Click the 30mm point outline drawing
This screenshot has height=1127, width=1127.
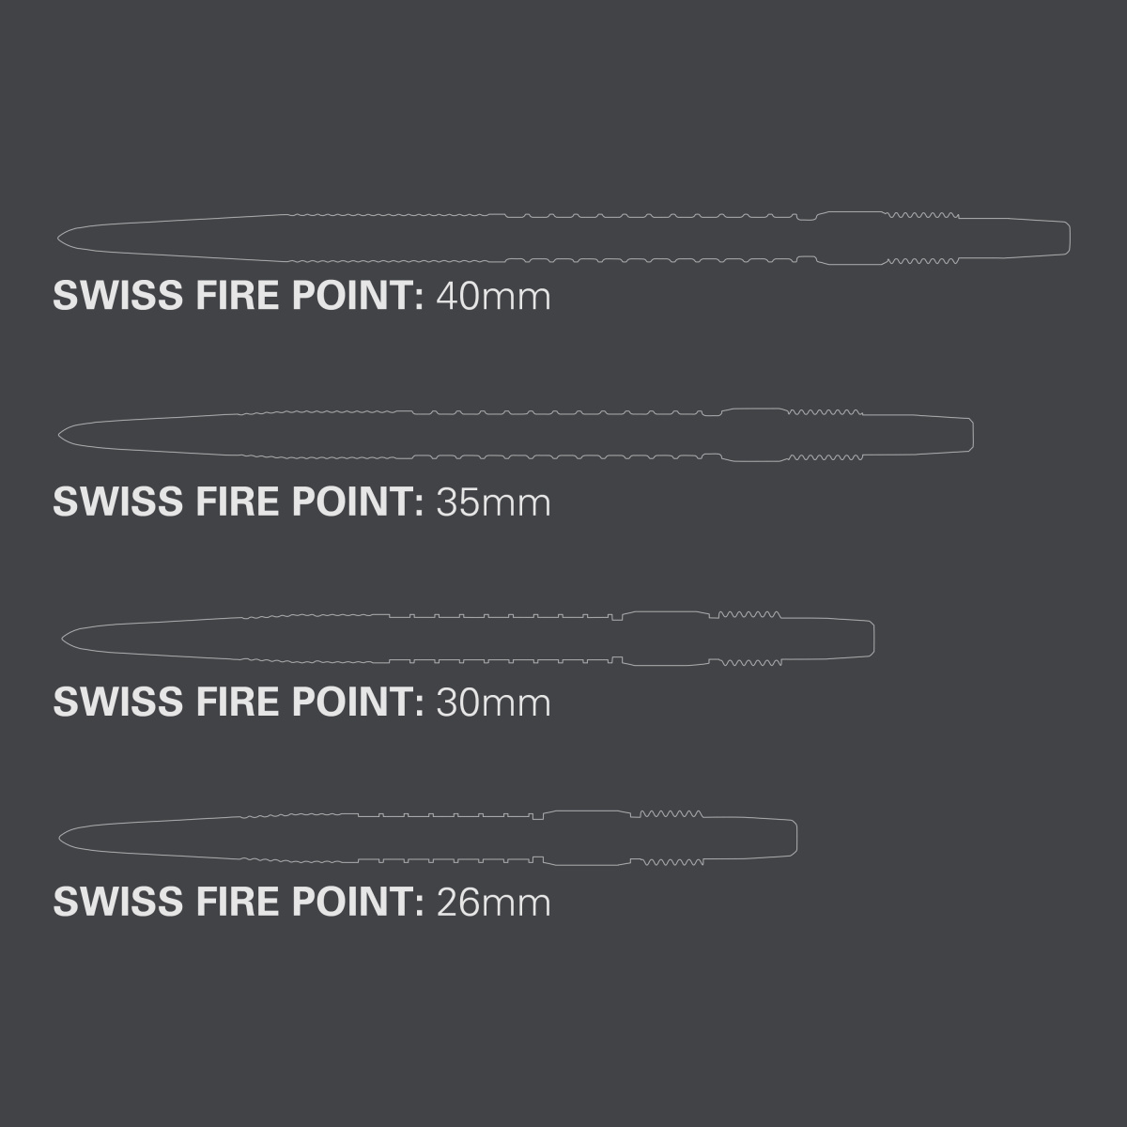[470, 640]
